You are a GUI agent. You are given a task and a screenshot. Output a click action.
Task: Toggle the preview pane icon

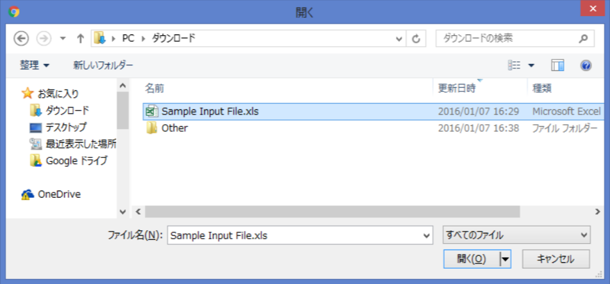tap(557, 65)
